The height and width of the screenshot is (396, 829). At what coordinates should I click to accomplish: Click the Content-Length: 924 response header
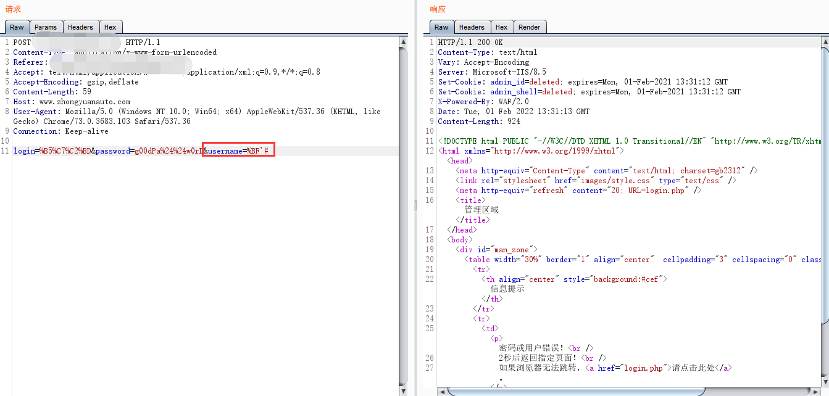tap(479, 122)
